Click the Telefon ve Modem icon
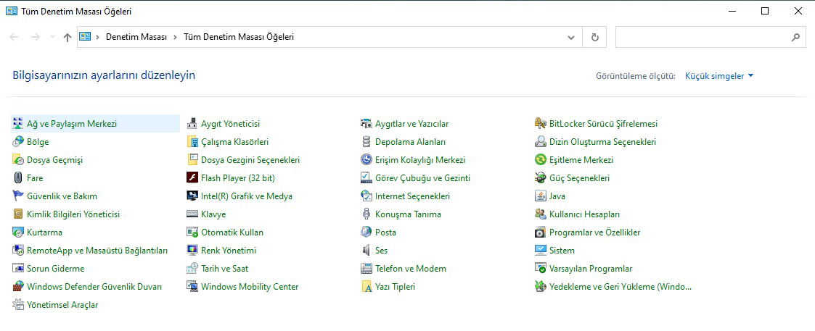 click(366, 268)
